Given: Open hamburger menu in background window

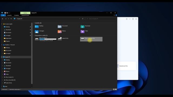Looking at the screenshot, I should click(x=127, y=19).
